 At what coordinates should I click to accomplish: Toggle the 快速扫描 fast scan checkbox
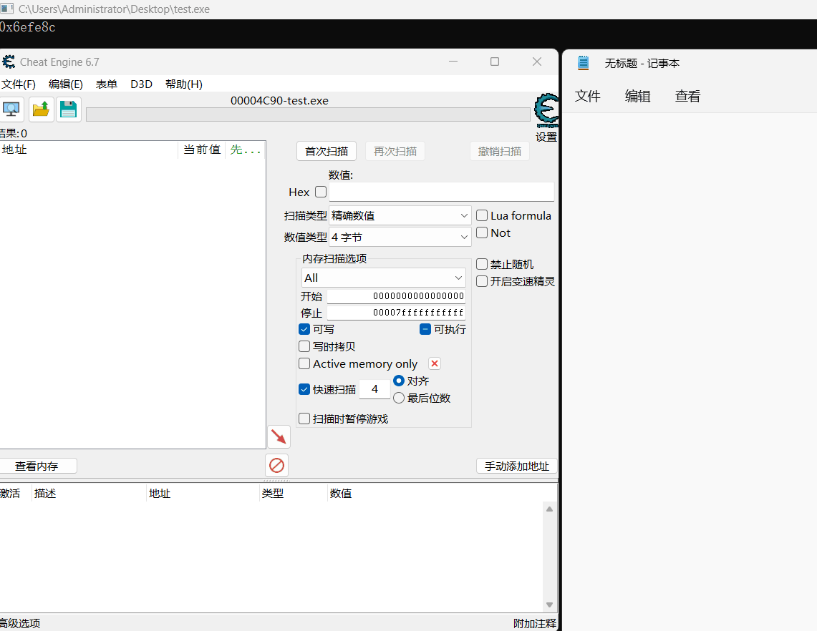click(304, 389)
